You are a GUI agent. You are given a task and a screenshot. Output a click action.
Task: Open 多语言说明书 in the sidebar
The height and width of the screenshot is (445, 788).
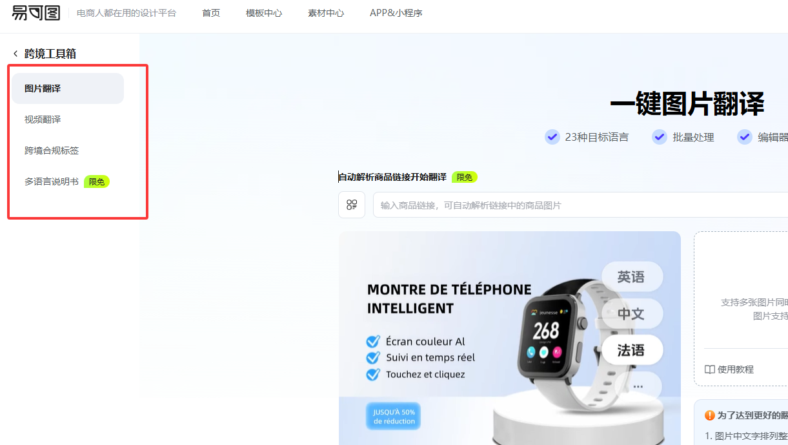point(52,182)
